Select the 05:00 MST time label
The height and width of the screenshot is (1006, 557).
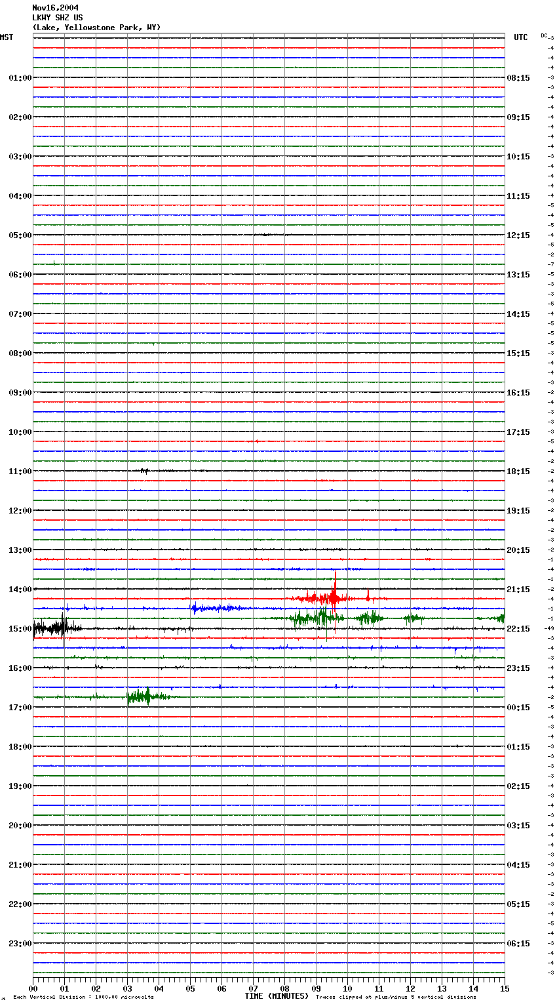click(20, 235)
